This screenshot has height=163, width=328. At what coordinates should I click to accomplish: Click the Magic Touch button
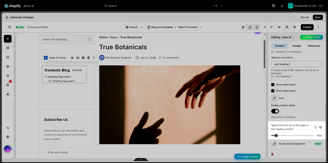pyautogui.click(x=311, y=37)
